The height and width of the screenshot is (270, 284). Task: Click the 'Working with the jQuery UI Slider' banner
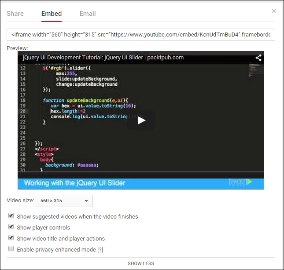(x=75, y=183)
